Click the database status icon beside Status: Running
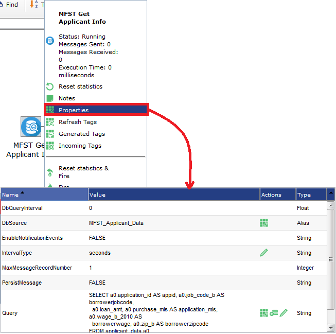 50,41
